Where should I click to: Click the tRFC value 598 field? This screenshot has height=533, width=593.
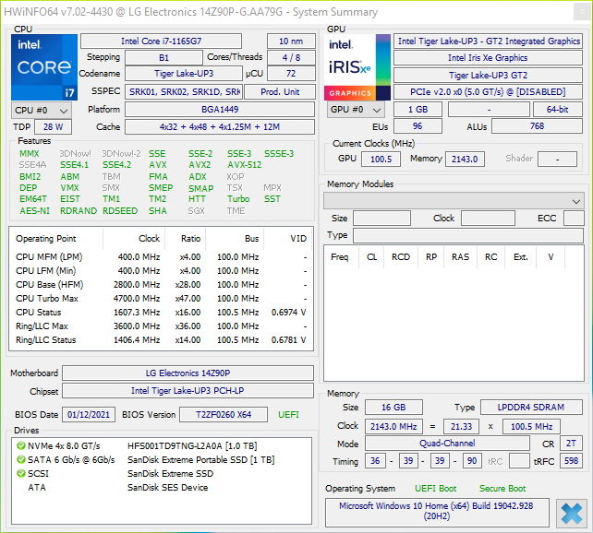pos(571,460)
